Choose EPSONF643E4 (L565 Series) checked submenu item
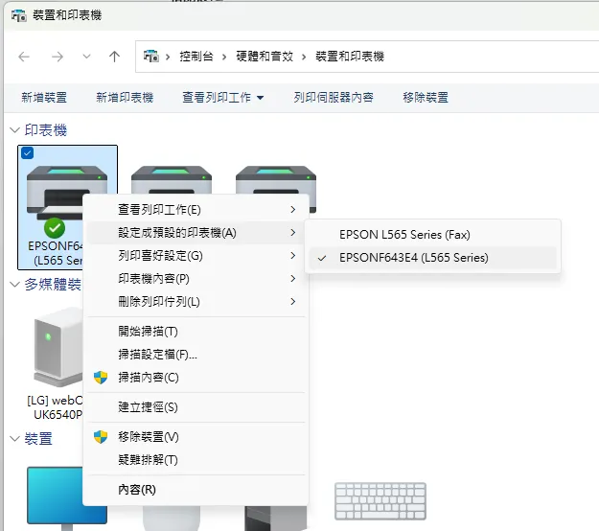The width and height of the screenshot is (599, 531). [x=432, y=258]
